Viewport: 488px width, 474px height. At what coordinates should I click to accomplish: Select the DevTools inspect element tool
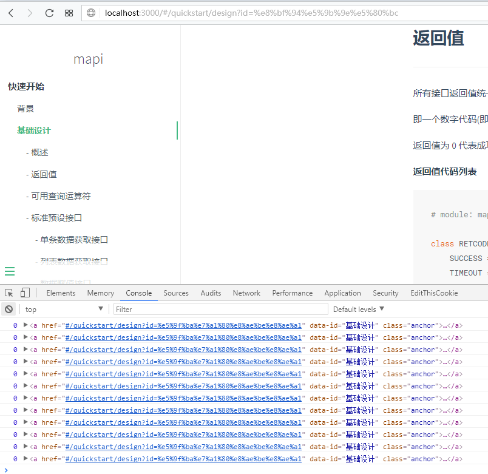coord(9,293)
